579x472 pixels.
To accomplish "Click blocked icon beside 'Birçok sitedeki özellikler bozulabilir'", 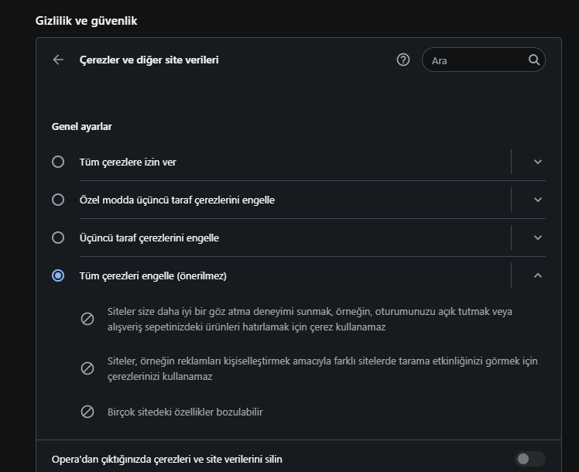I will (87, 412).
